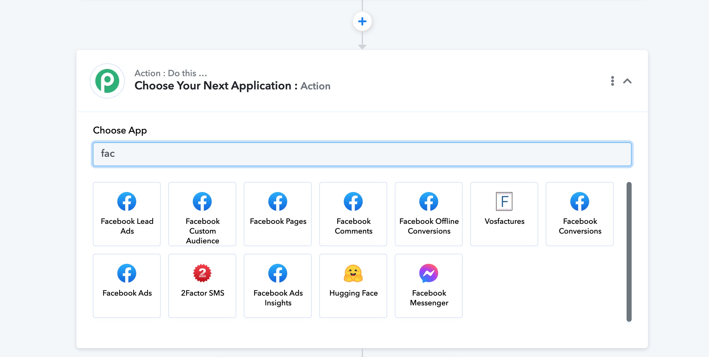Click the 'Facebook Conversions' label
Screen dimensions: 709x357
(580, 226)
